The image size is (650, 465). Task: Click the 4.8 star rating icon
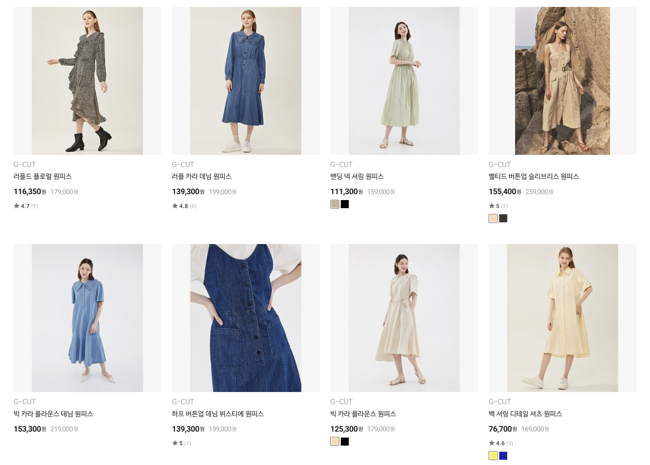pos(175,206)
